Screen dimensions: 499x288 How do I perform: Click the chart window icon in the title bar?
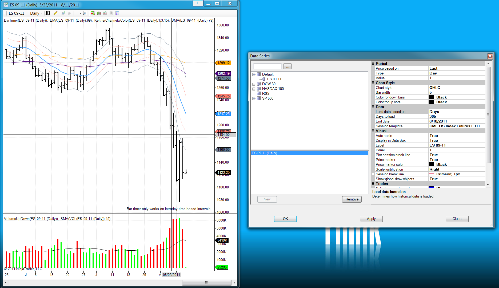(6, 5)
